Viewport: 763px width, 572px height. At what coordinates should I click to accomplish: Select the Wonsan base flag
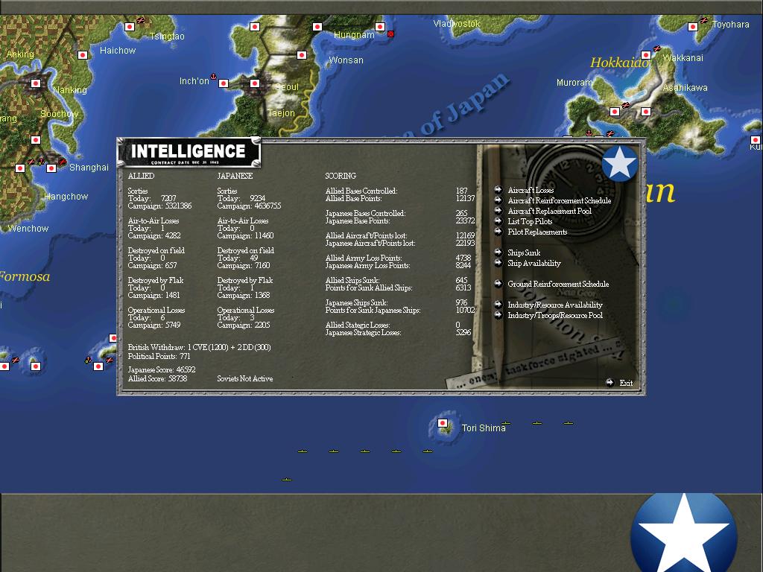302,55
